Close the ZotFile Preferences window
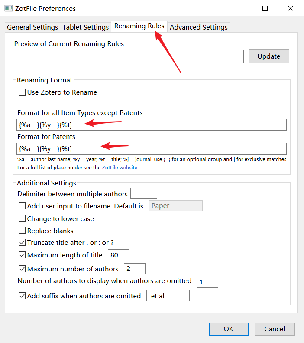 coord(291,8)
